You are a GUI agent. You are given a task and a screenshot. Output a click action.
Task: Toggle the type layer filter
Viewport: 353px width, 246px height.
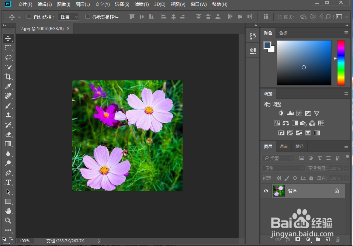(x=319, y=158)
